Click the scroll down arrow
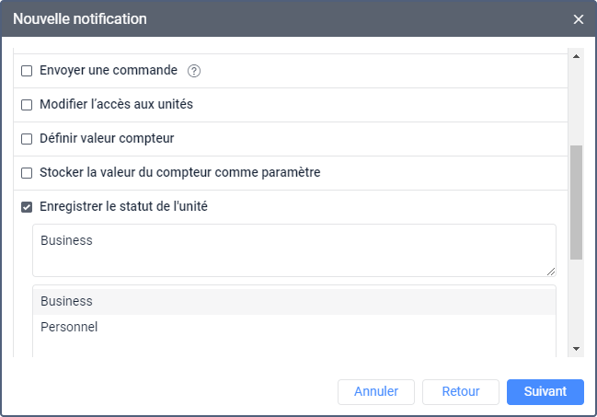This screenshot has height=417, width=597. tap(577, 349)
